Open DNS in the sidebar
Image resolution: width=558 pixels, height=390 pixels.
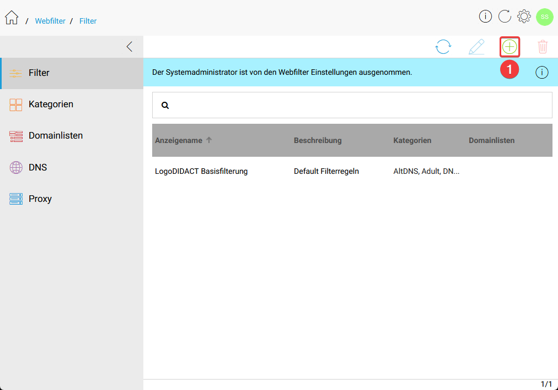(x=72, y=167)
